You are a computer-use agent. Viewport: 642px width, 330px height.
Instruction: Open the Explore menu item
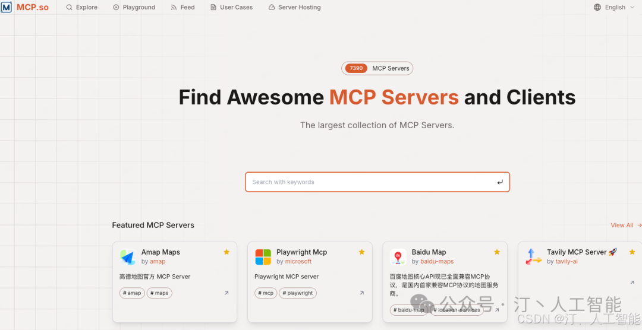[82, 7]
